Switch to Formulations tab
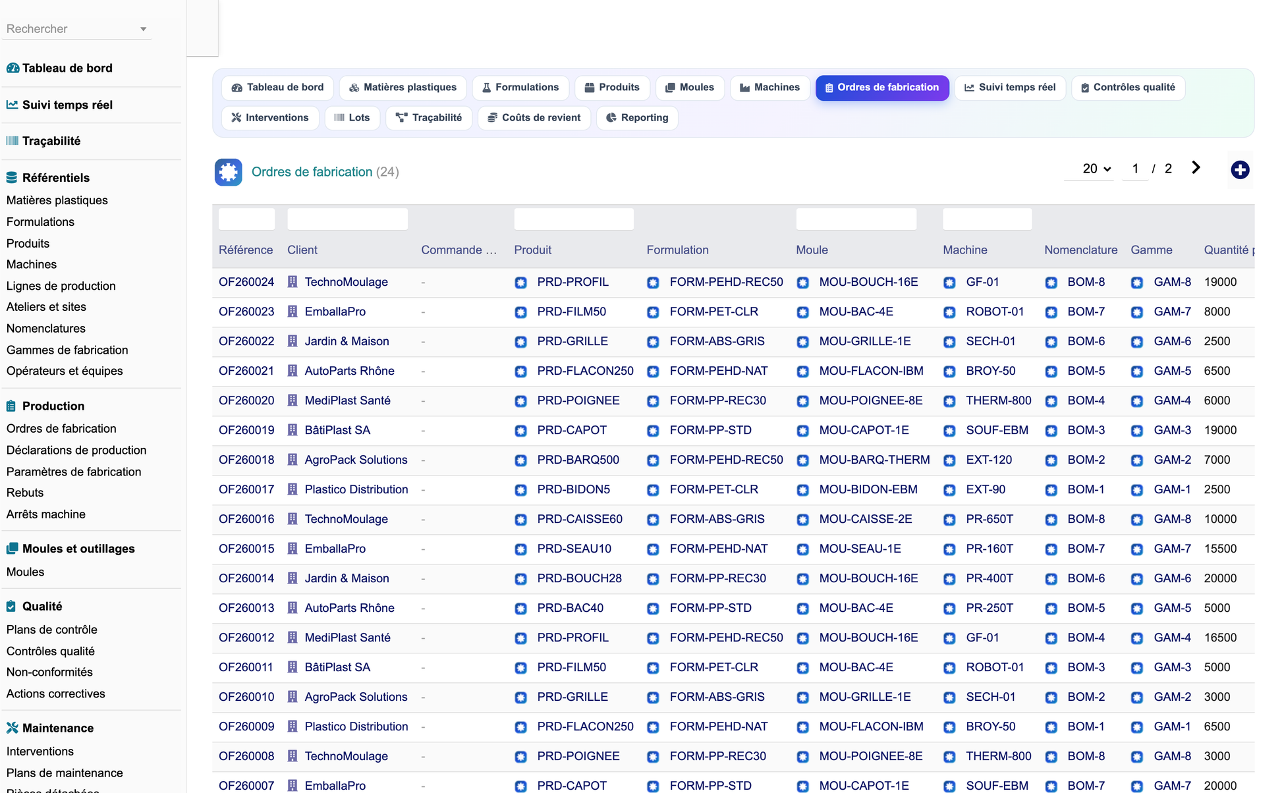1282x793 pixels. pyautogui.click(x=520, y=88)
